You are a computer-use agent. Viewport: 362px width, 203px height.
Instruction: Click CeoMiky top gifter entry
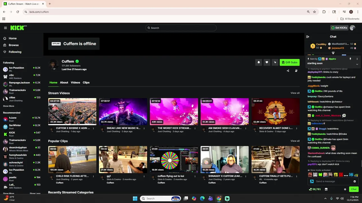point(318,46)
